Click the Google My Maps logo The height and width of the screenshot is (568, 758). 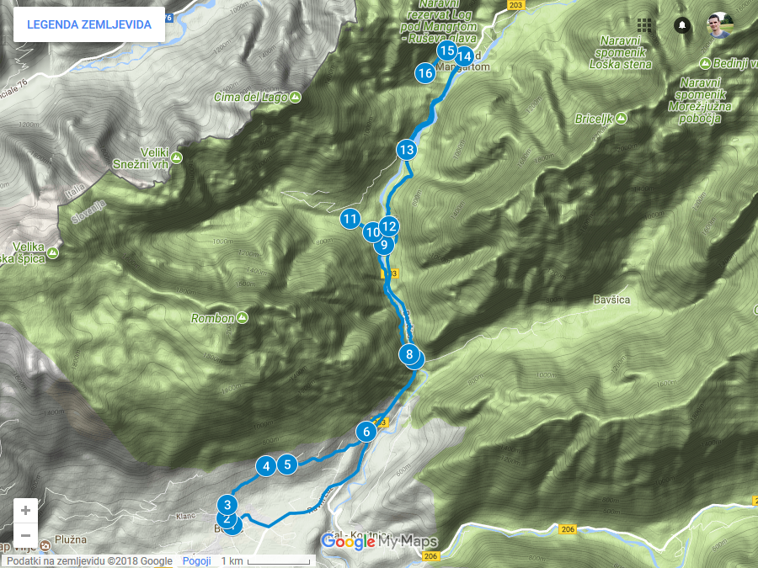point(380,542)
